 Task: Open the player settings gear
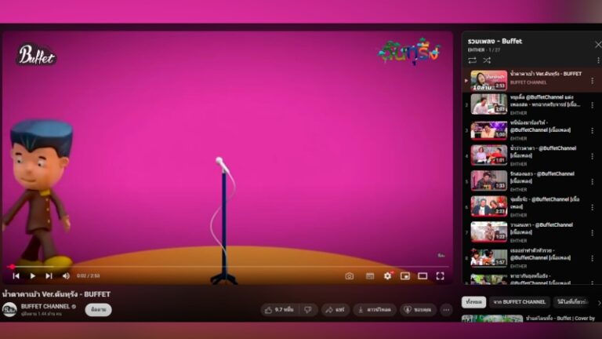pyautogui.click(x=387, y=276)
